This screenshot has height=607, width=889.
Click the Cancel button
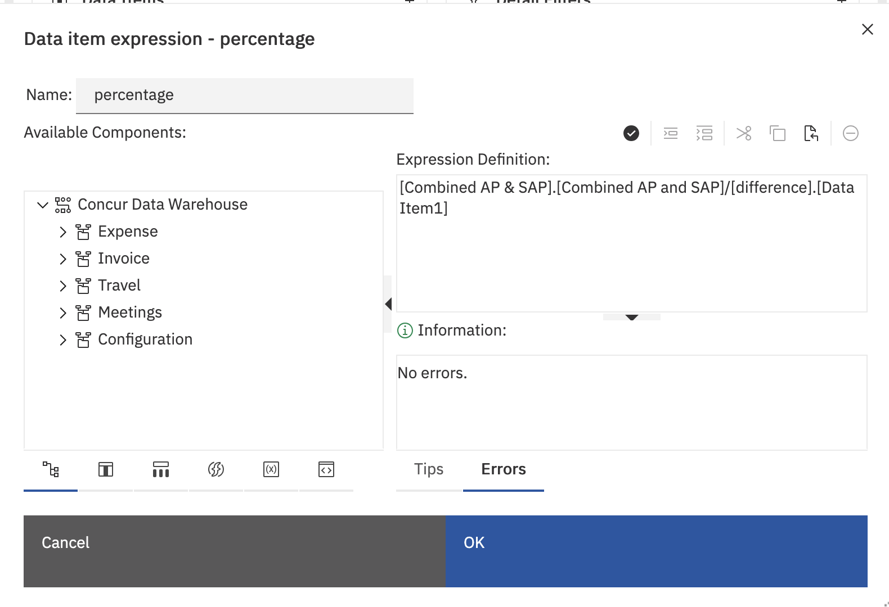tap(235, 551)
